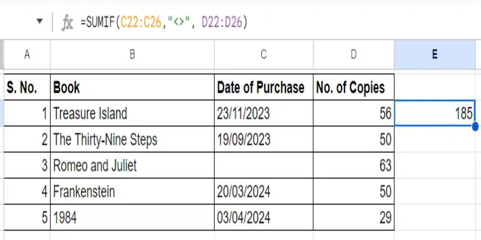Select column B header
The image size is (481, 240).
point(132,54)
